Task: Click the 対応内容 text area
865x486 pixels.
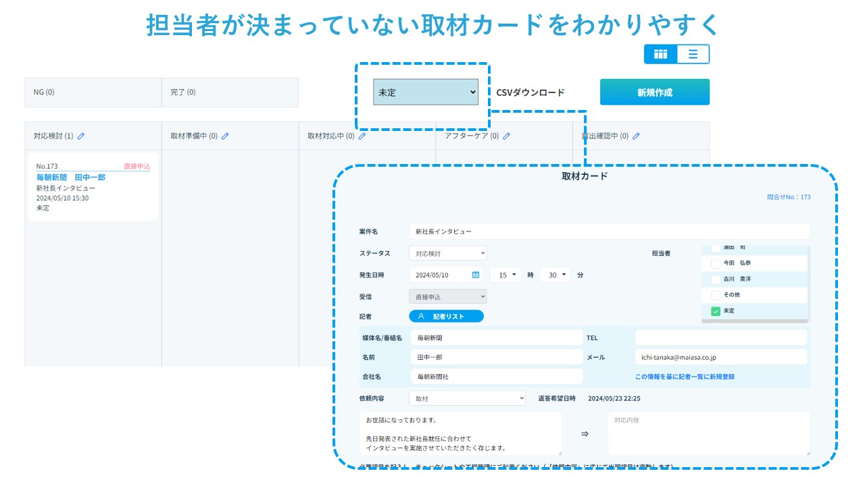Action: (708, 433)
